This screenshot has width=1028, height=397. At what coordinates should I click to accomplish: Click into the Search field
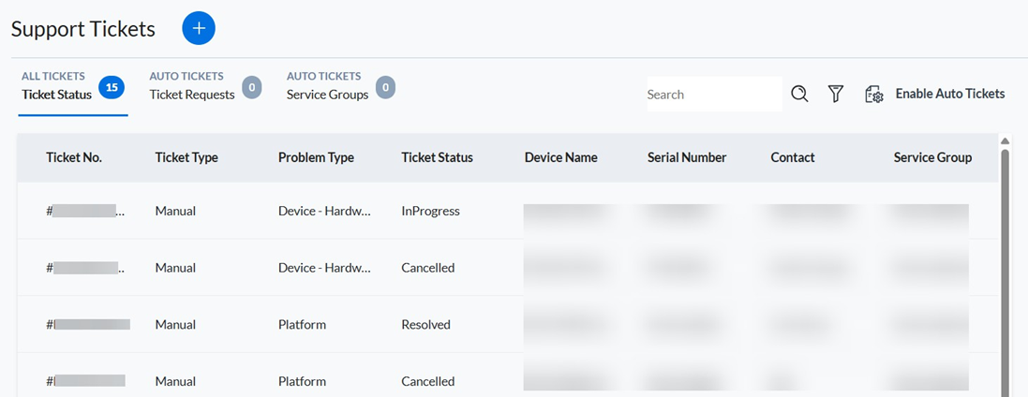click(x=715, y=95)
